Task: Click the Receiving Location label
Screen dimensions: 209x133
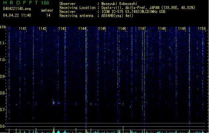Action: [77, 8]
